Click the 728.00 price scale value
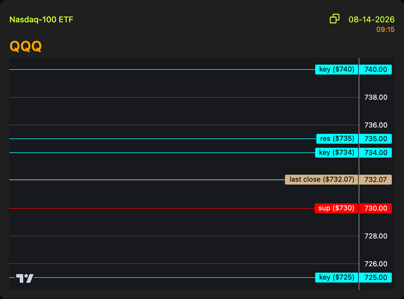 tap(376, 236)
